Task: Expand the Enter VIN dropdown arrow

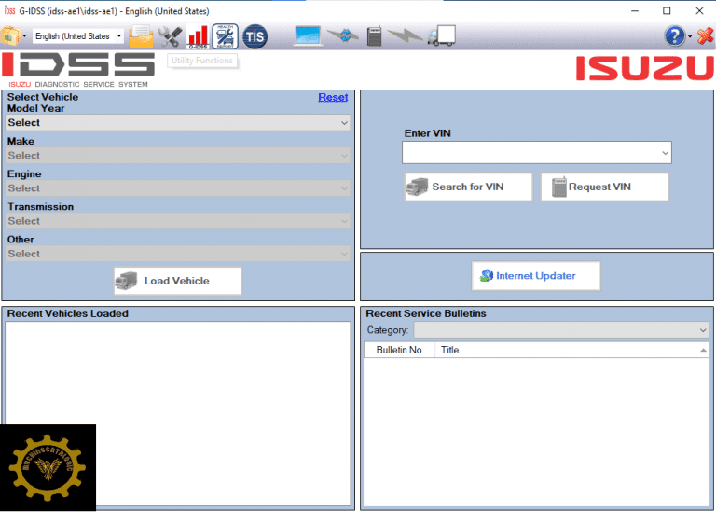Action: 666,153
